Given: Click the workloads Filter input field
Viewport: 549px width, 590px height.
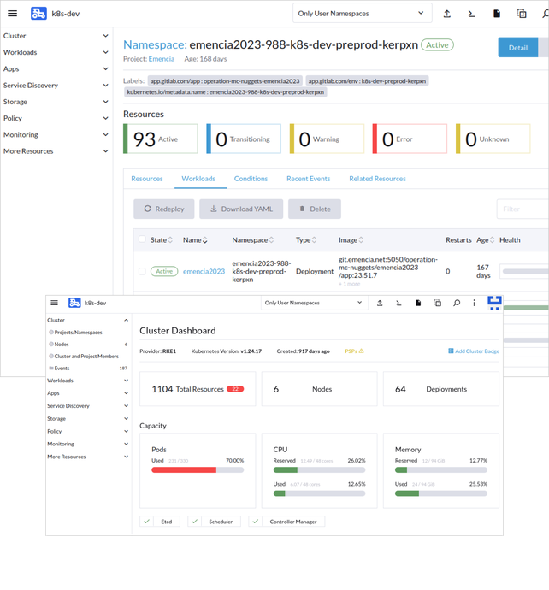Looking at the screenshot, I should tap(522, 209).
